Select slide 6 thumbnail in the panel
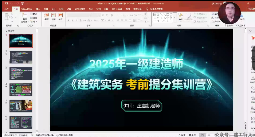This screenshot has width=255, height=137. click(x=21, y=122)
